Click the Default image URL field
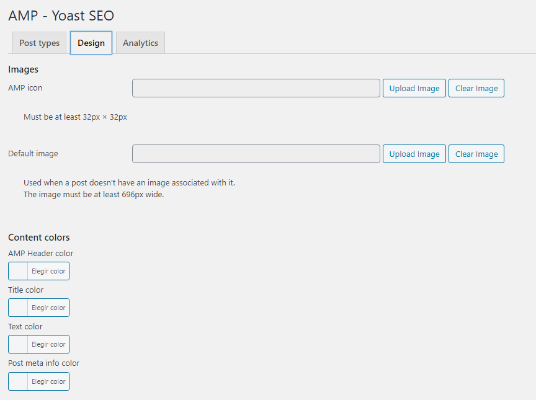Screen dimensions: 536x400 (256, 154)
